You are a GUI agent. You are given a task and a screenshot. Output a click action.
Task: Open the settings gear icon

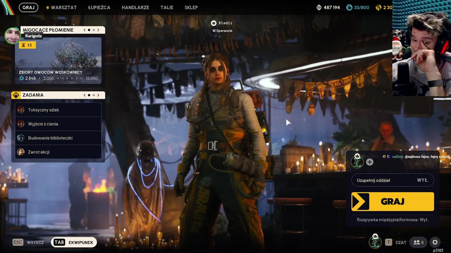point(435,242)
